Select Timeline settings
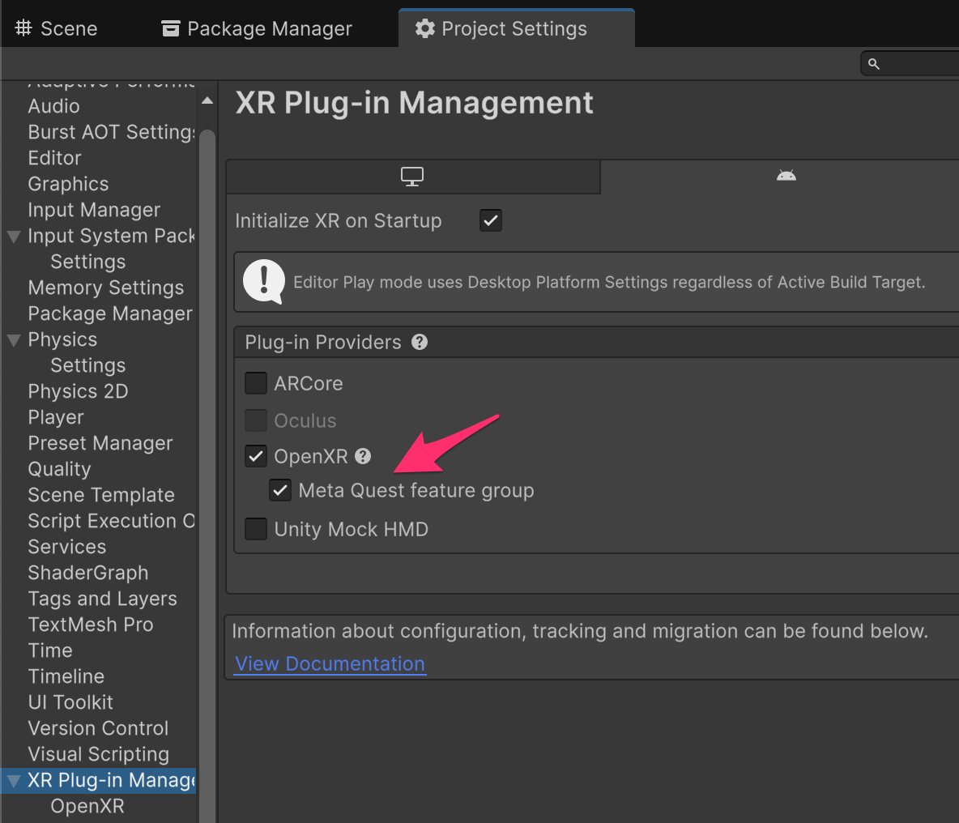Screen dimensions: 959x823 [66, 677]
